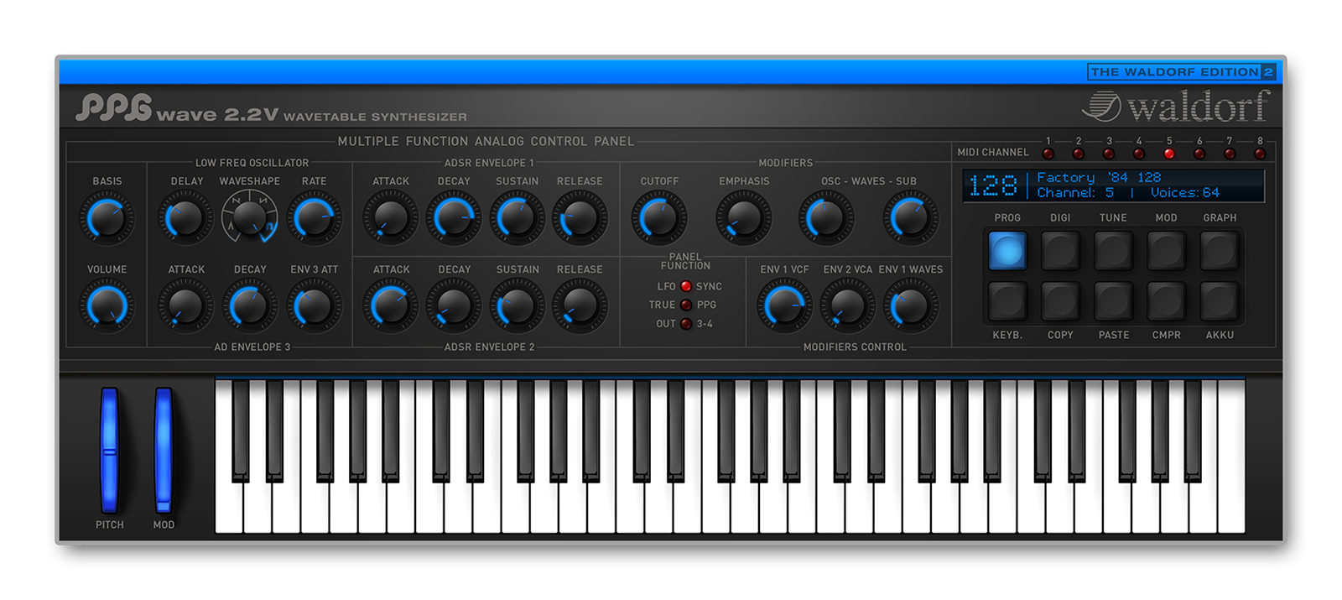Click the CMPR compare button
1342x600 pixels.
(1166, 300)
